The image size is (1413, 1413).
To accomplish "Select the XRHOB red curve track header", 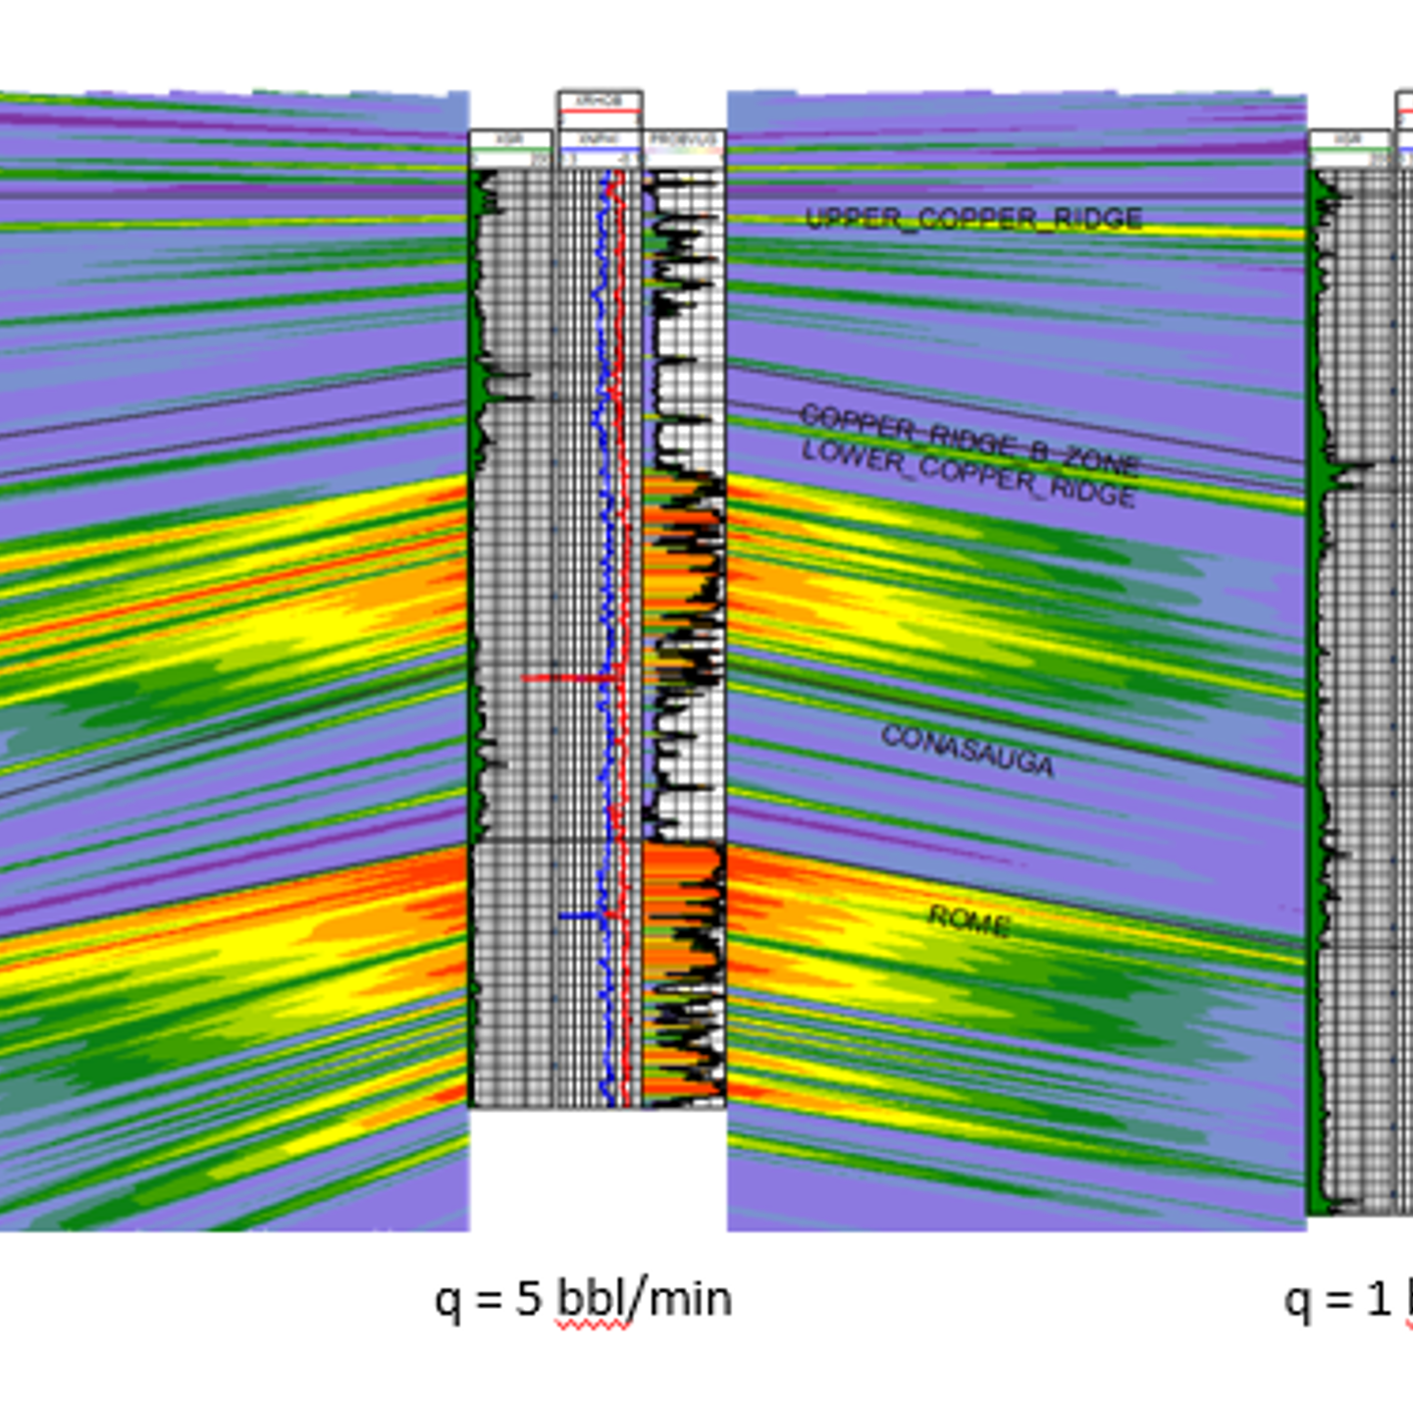I will pos(600,109).
